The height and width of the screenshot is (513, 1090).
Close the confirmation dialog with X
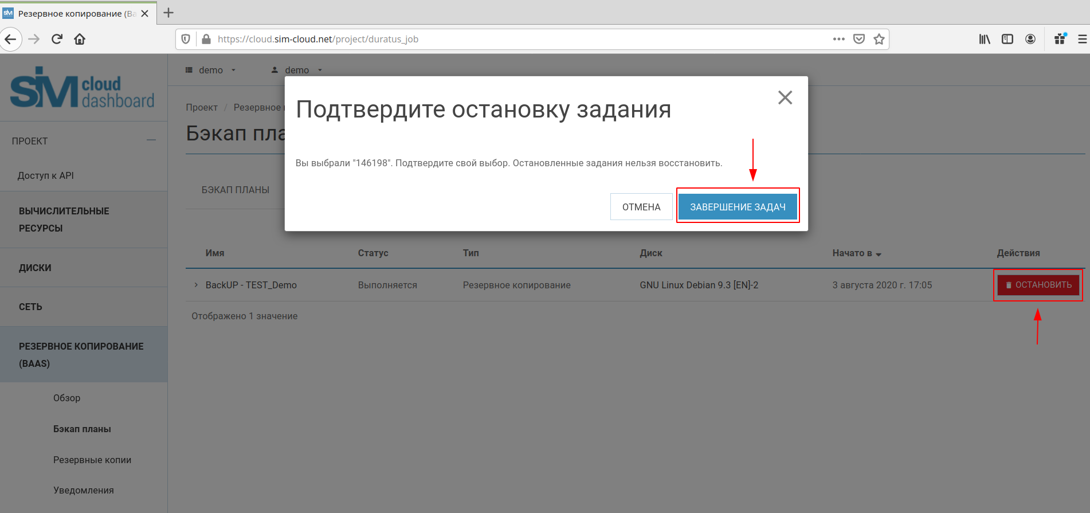point(785,97)
